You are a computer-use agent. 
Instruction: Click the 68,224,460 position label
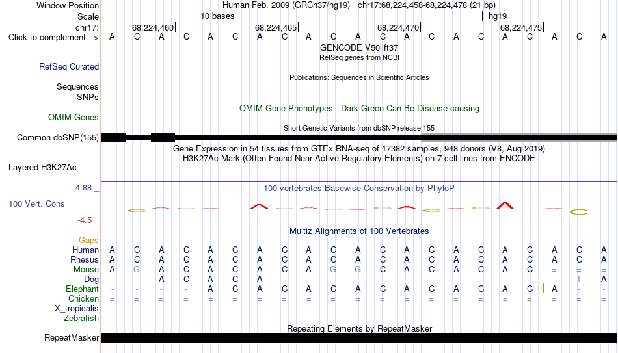point(152,27)
